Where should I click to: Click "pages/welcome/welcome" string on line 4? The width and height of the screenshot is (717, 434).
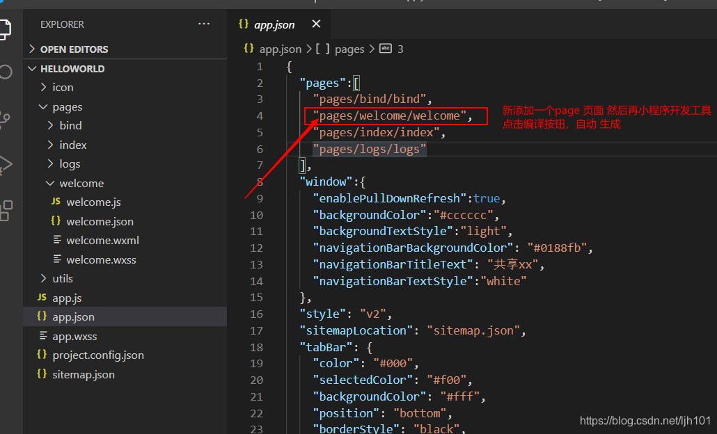(x=390, y=115)
